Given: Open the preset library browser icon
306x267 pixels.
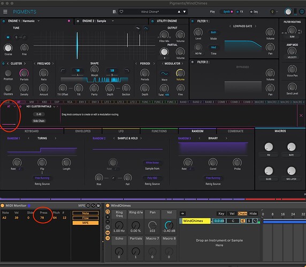Looking at the screenshot, I should point(114,12).
